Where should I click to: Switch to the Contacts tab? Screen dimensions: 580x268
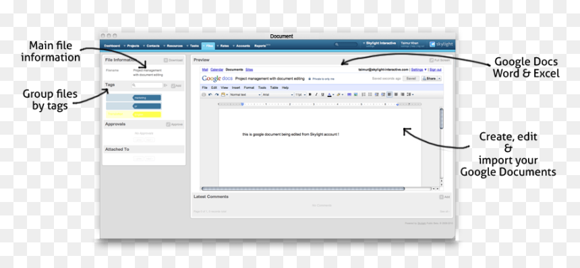click(153, 46)
